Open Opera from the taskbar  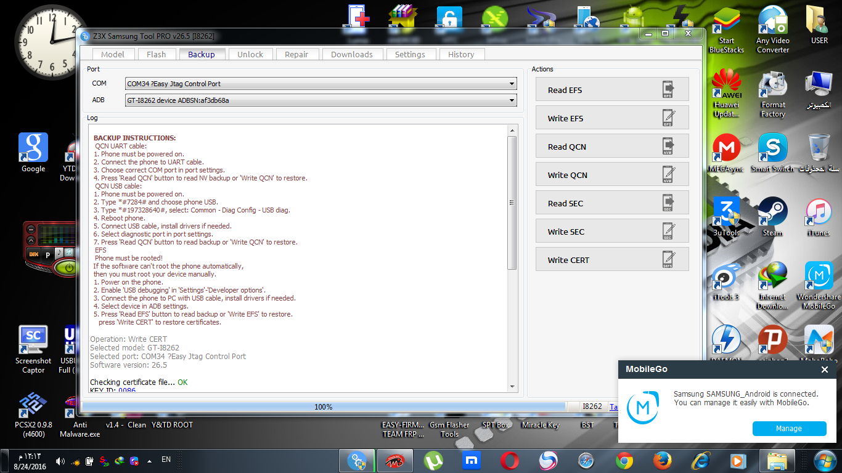tap(510, 461)
